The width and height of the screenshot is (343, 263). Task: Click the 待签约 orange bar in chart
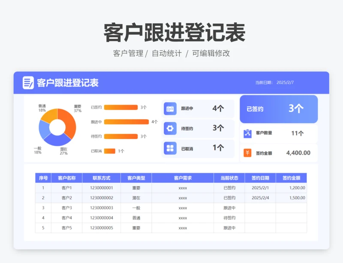tap(121, 136)
